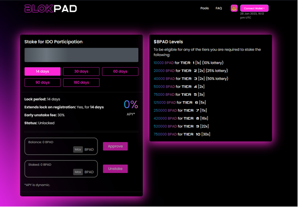Select the 60 days lock period
This screenshot has width=298, height=207.
(120, 71)
